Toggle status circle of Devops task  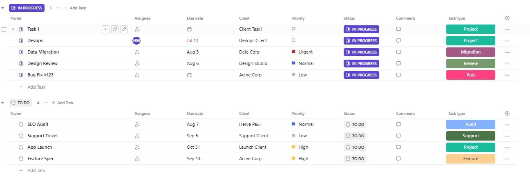tap(21, 40)
